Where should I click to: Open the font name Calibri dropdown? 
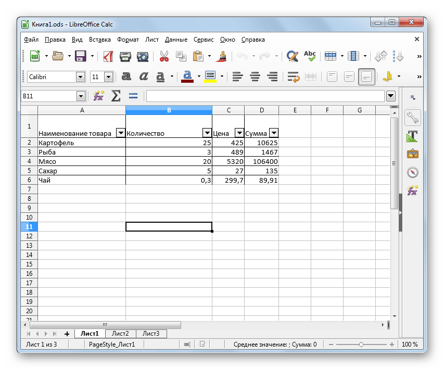[x=80, y=76]
